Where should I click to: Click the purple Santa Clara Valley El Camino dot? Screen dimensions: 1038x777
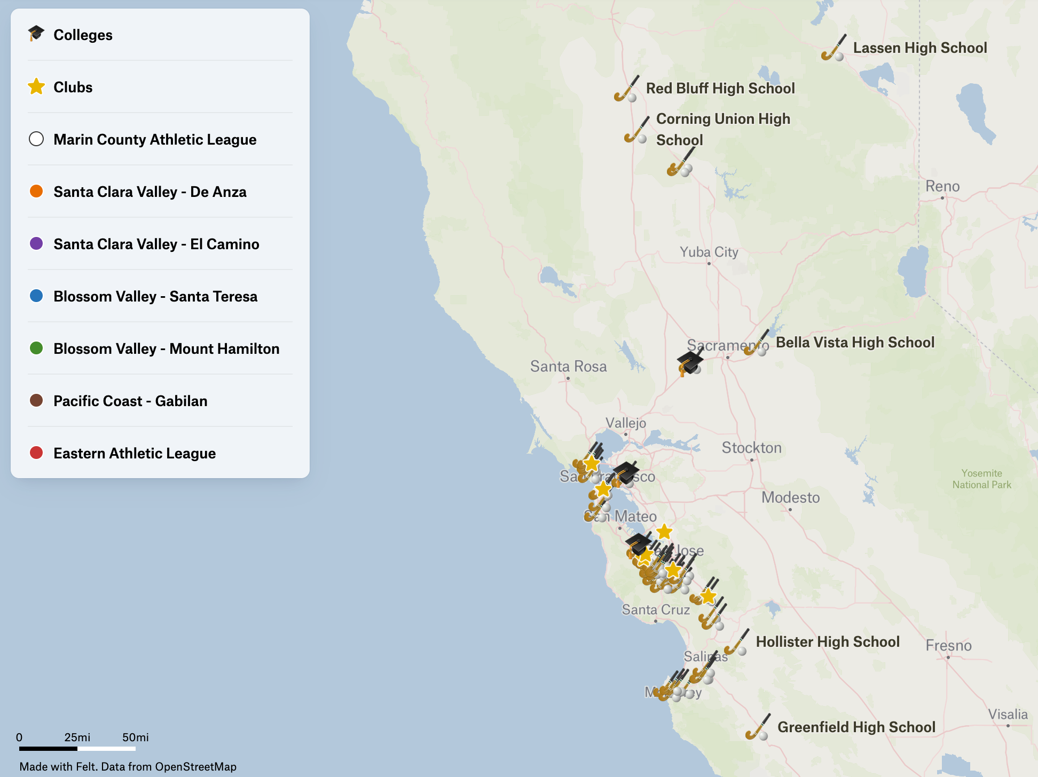point(36,243)
